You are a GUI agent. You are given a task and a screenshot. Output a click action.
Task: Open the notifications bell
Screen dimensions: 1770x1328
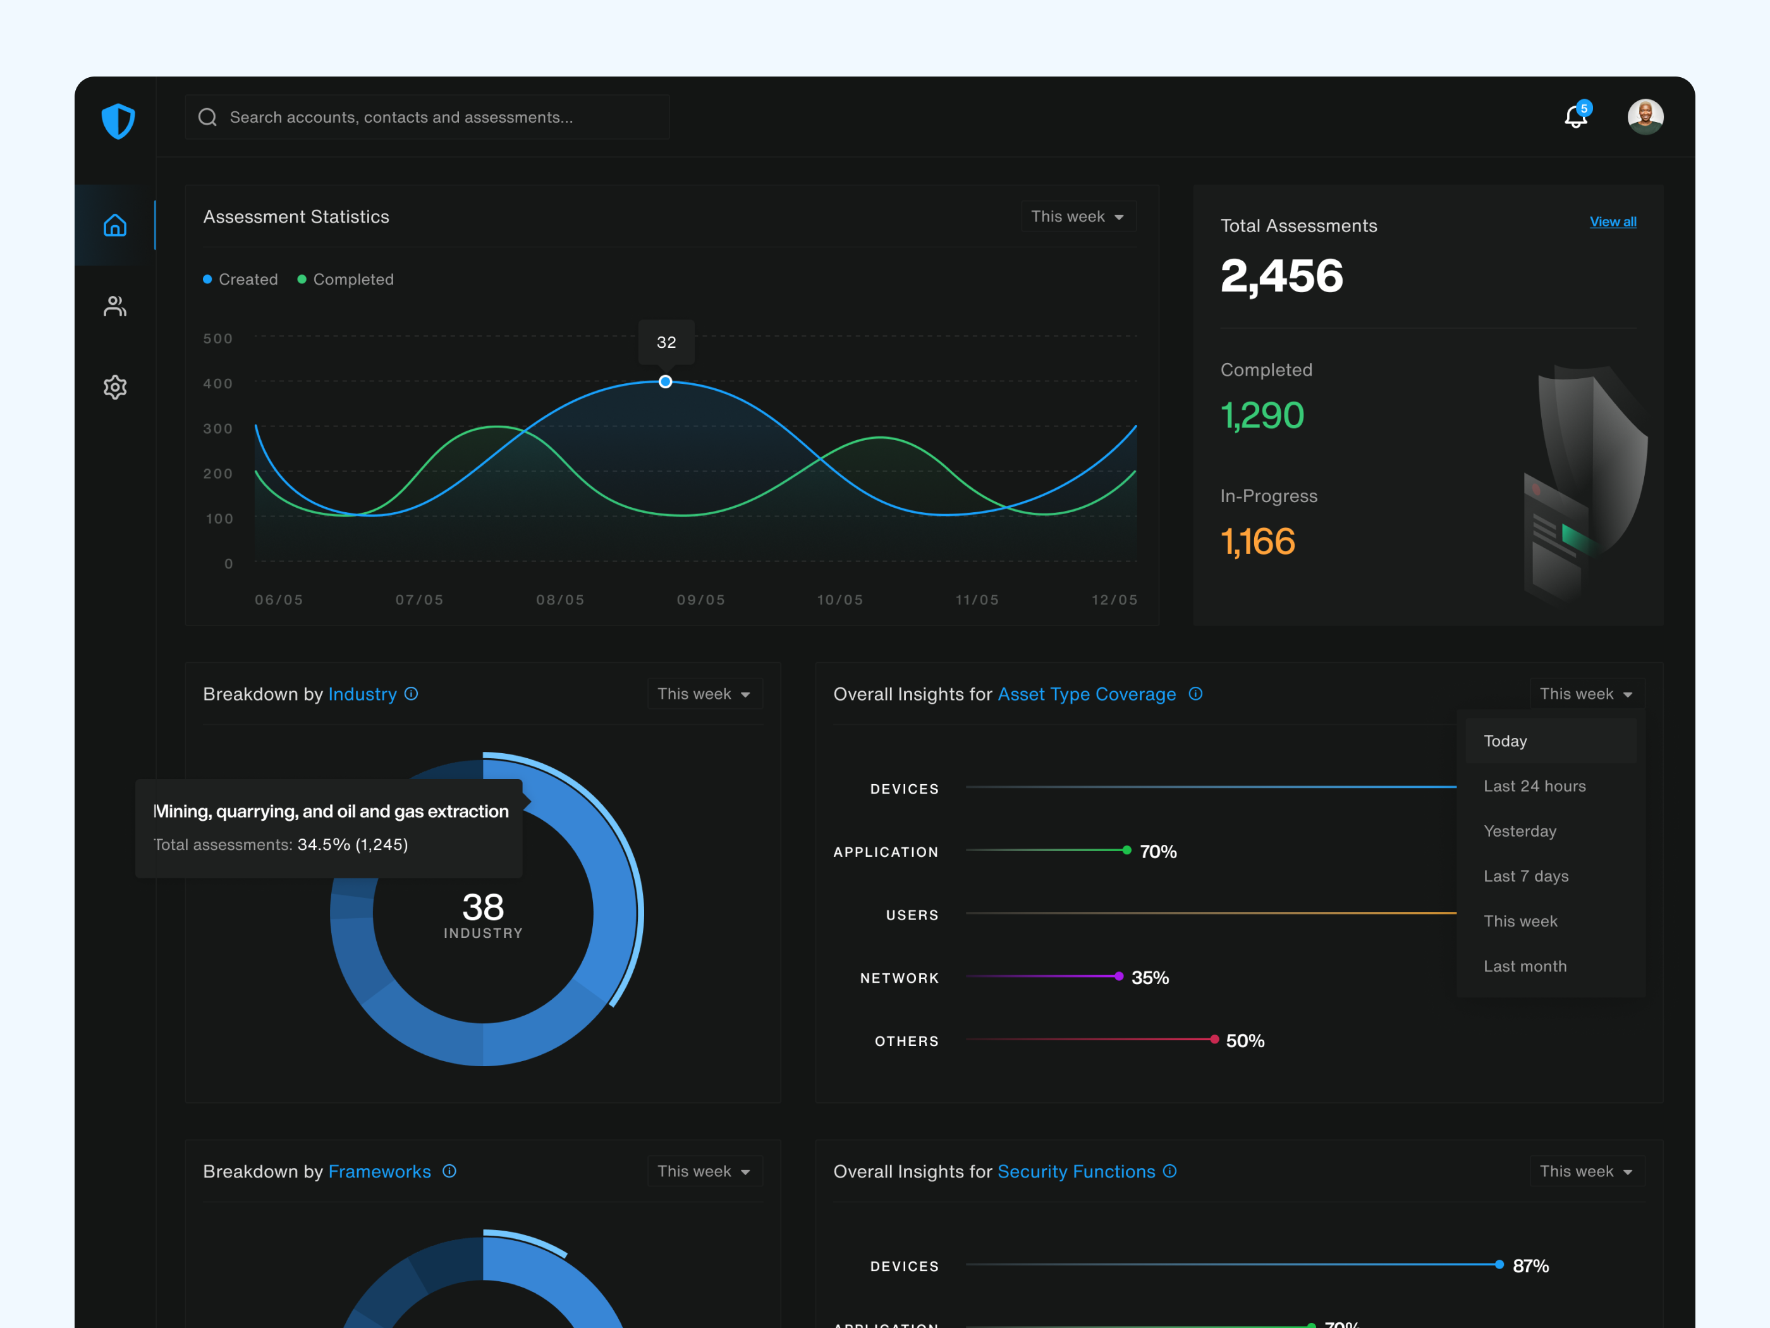[x=1575, y=117]
